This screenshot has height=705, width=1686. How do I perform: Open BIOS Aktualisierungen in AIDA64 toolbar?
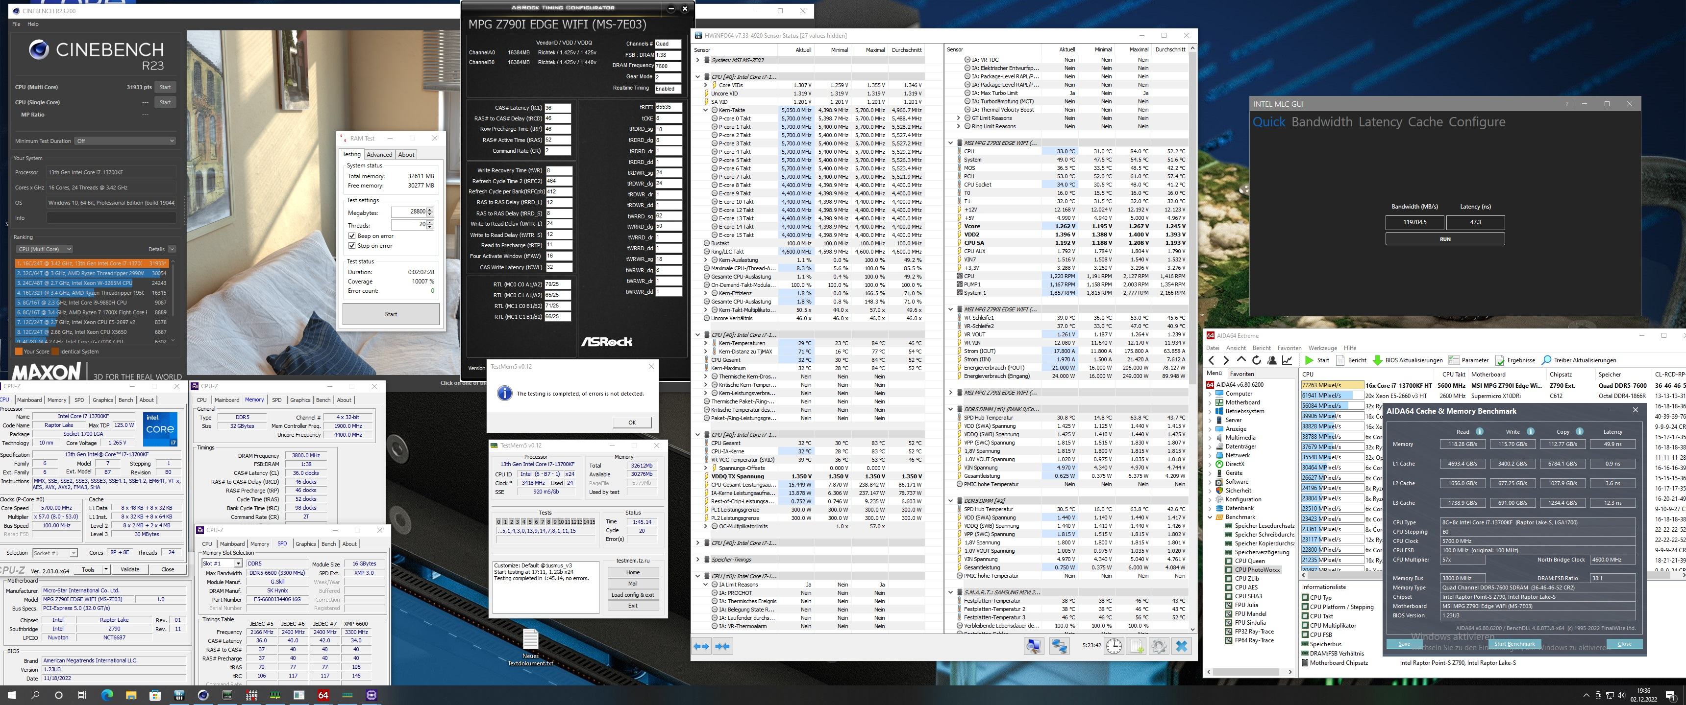(x=1407, y=360)
